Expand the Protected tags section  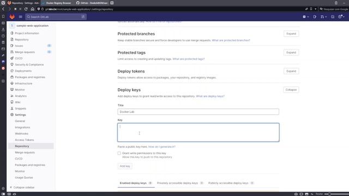pyautogui.click(x=291, y=52)
